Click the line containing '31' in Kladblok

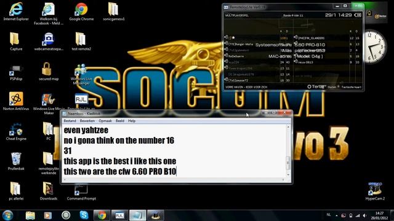pos(68,151)
